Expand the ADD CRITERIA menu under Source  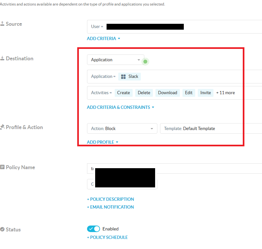pyautogui.click(x=103, y=38)
